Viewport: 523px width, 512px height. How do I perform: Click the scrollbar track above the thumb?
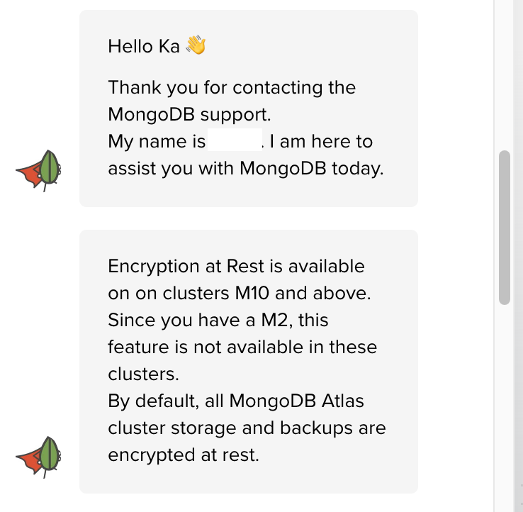[x=505, y=71]
